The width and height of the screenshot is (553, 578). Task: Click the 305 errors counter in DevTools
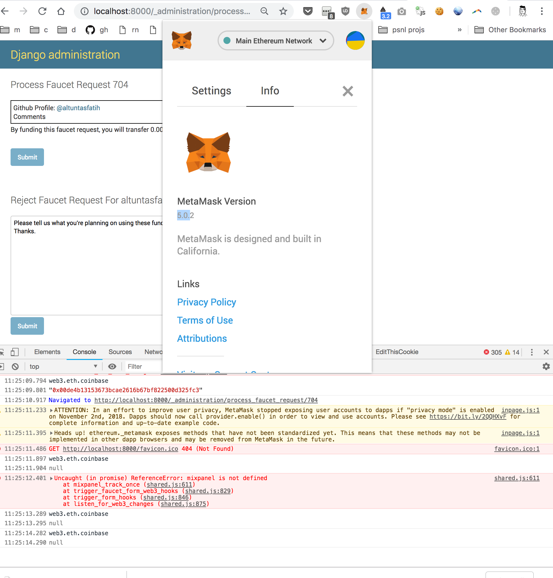[493, 352]
